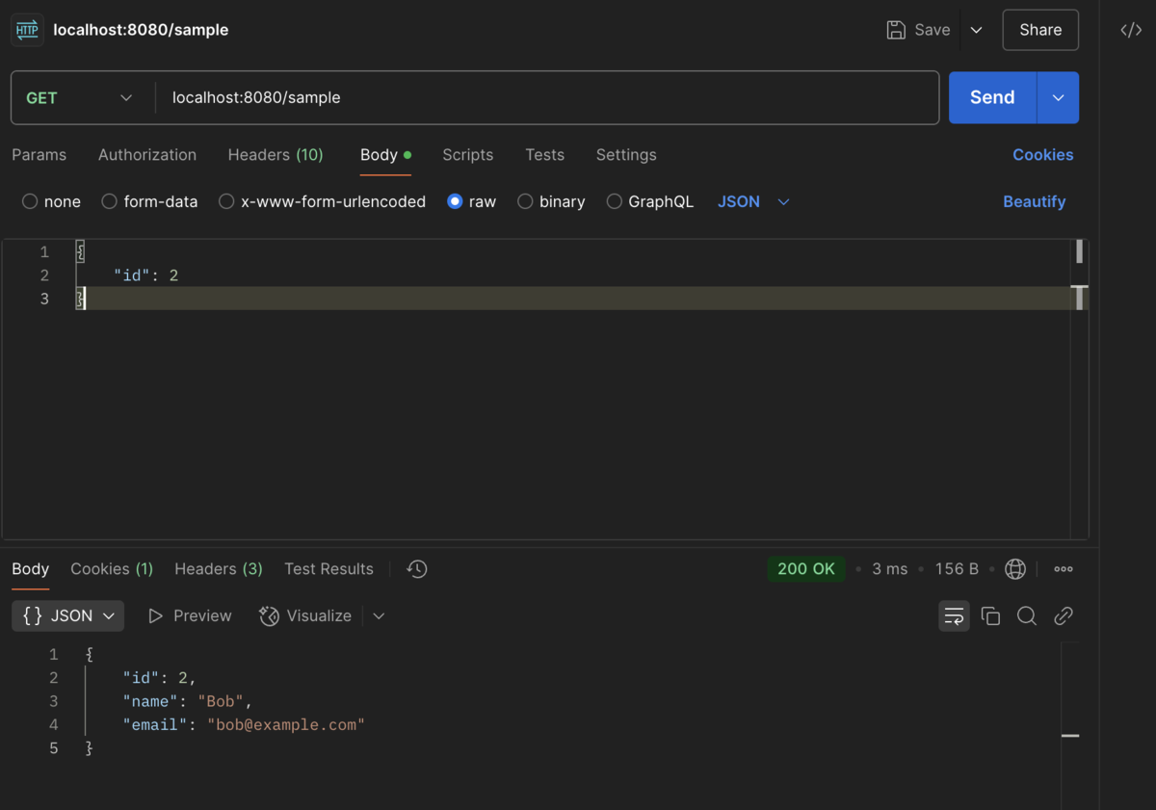Open the response JSON format dropdown

pyautogui.click(x=67, y=616)
